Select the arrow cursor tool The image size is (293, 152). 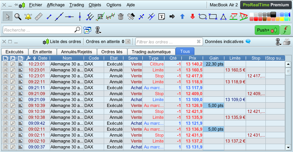(8, 17)
